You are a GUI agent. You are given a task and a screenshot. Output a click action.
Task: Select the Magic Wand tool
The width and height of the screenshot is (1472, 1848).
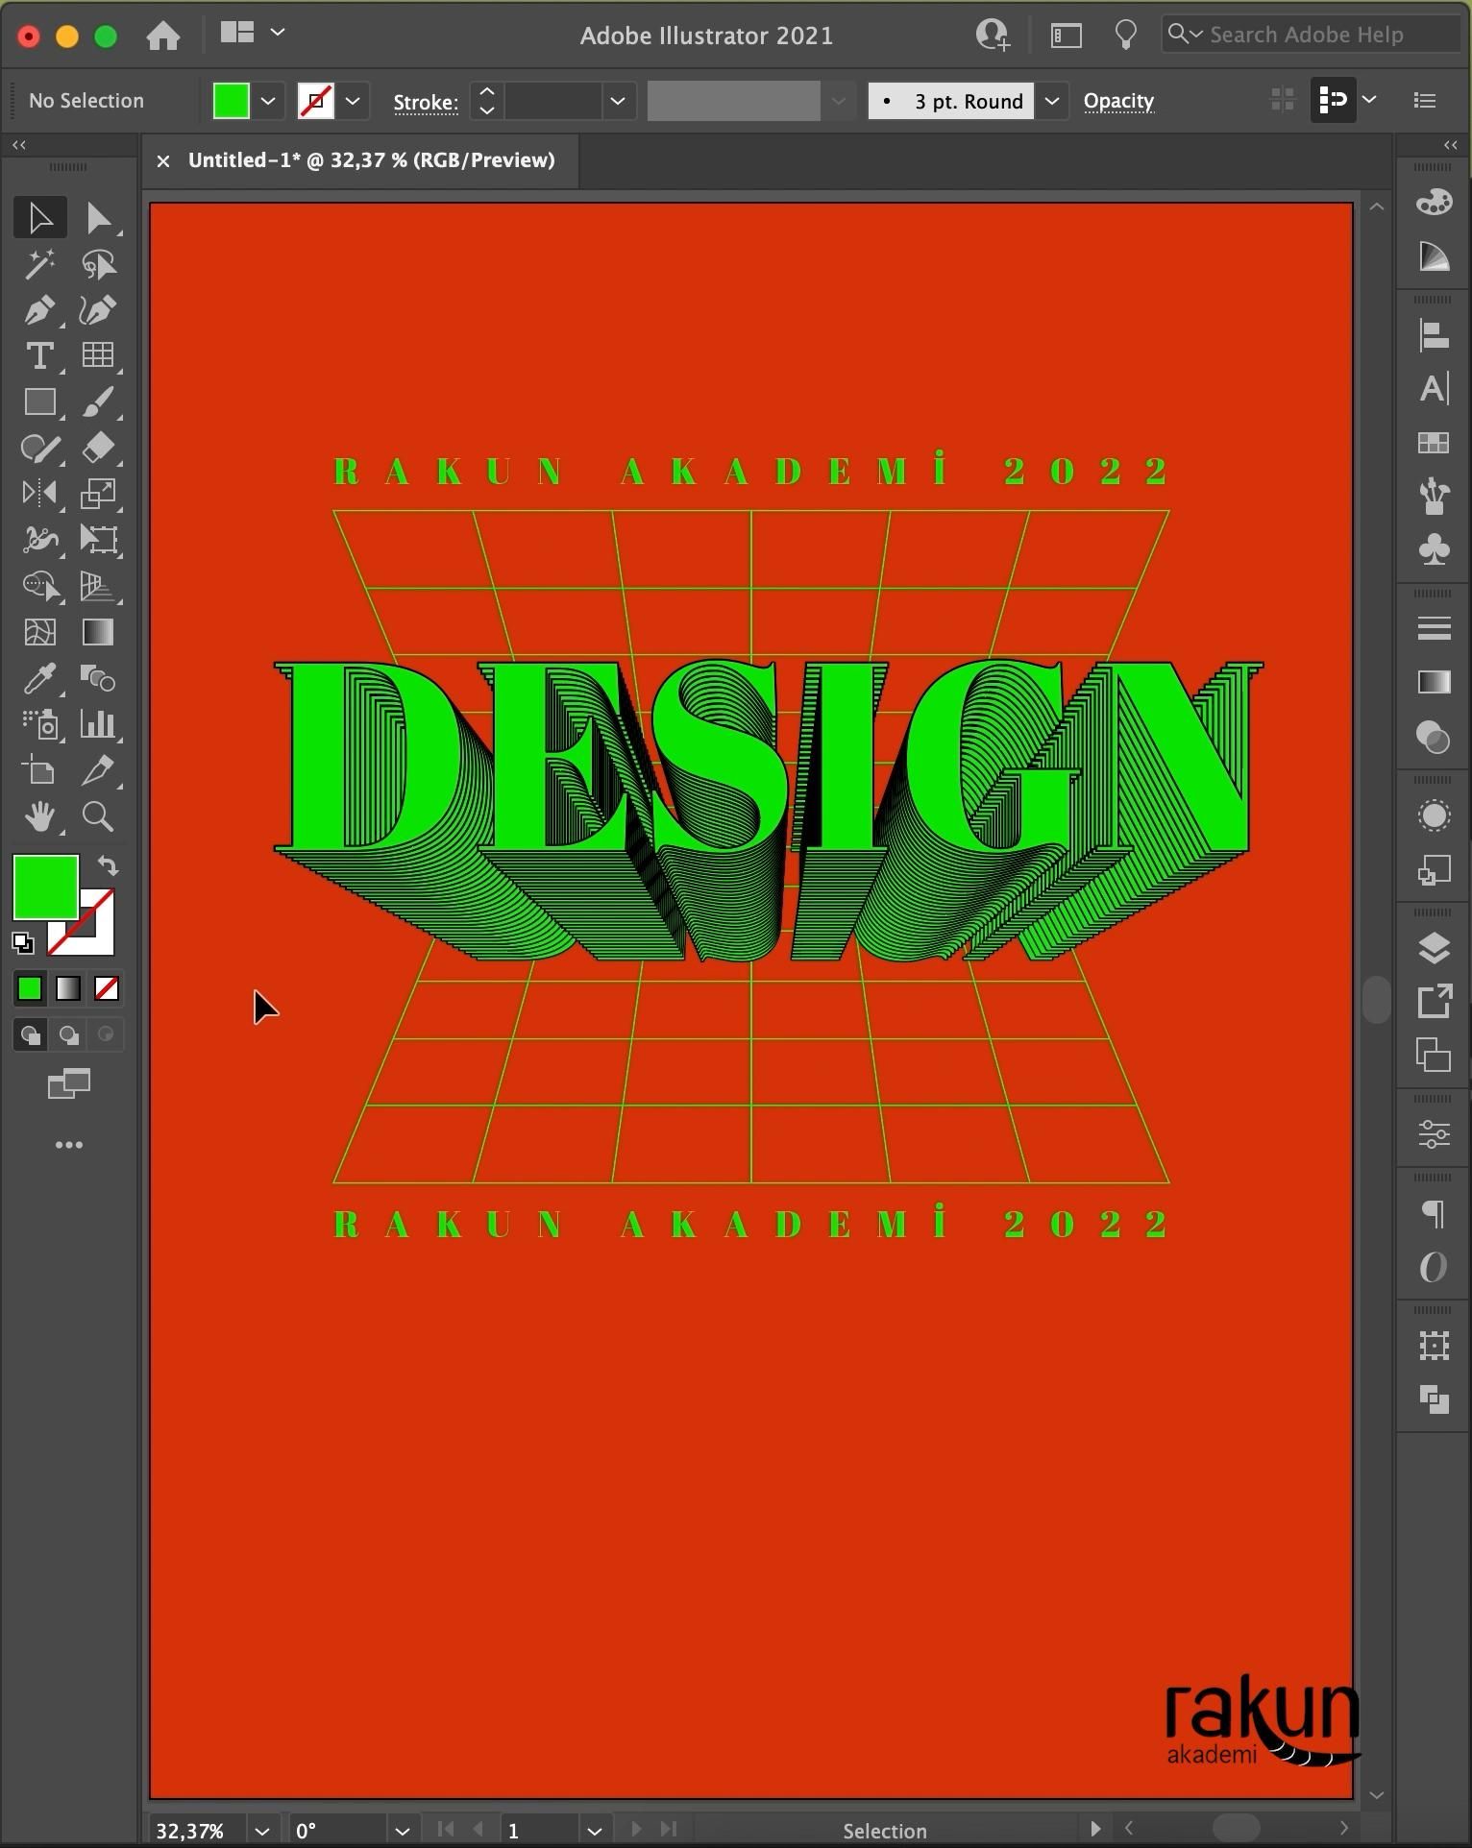(x=39, y=264)
